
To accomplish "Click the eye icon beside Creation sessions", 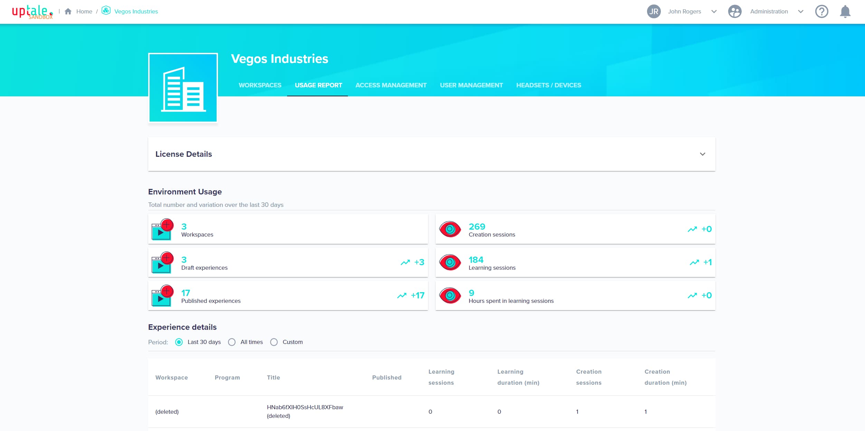I will pos(450,229).
